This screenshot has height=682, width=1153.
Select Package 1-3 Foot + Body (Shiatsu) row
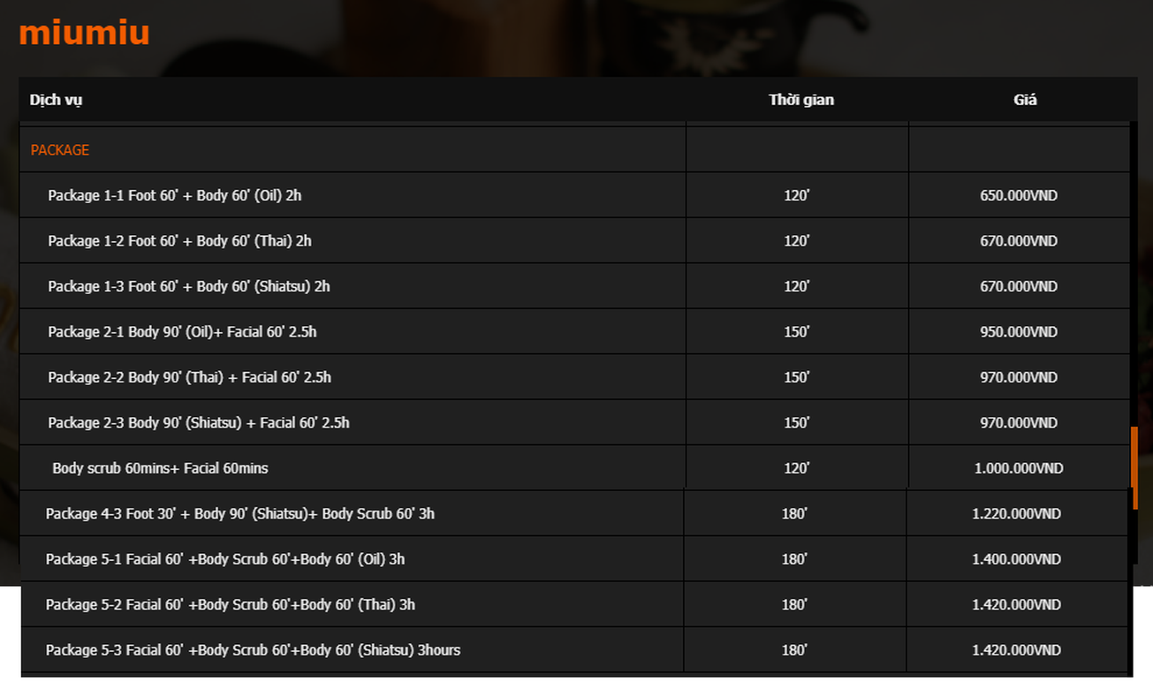(x=574, y=286)
